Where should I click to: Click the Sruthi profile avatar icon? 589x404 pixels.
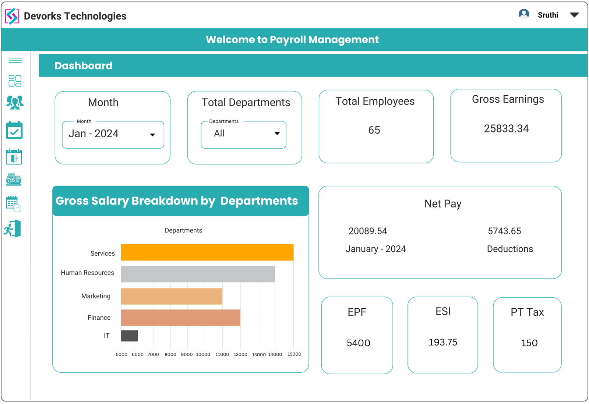[524, 14]
